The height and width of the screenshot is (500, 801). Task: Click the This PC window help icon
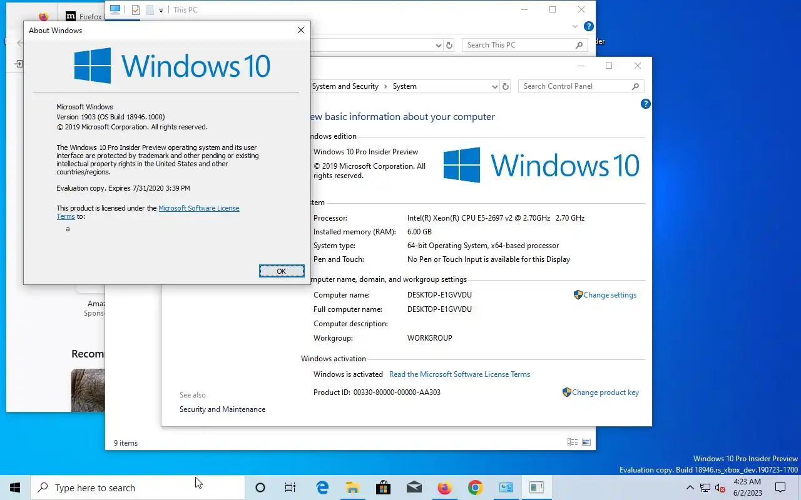click(x=588, y=27)
